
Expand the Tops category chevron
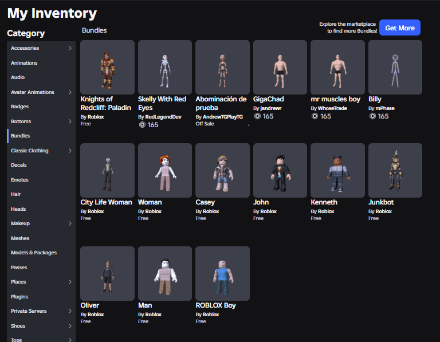70,340
